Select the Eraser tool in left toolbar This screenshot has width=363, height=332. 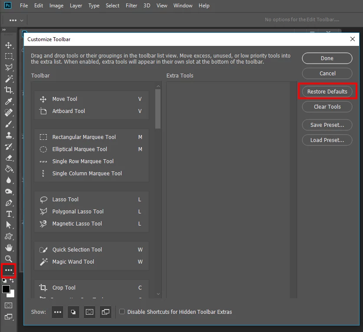tap(9, 158)
